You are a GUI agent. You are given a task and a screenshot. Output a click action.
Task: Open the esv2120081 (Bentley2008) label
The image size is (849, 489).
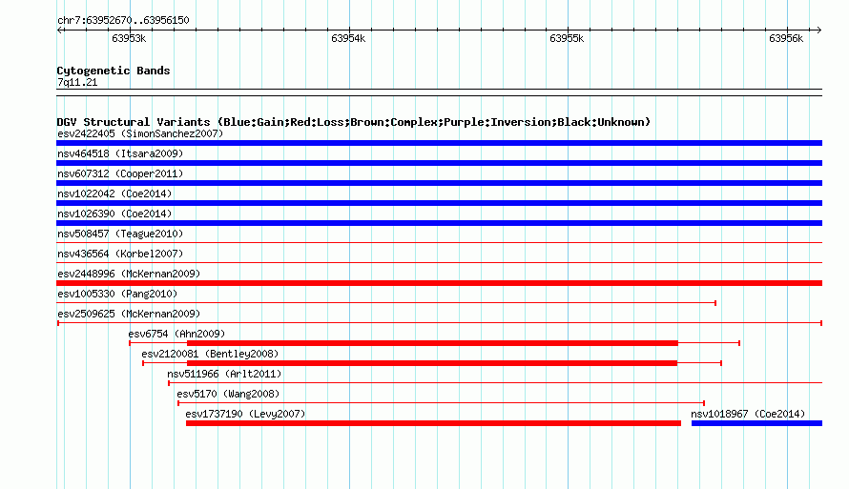(x=210, y=354)
